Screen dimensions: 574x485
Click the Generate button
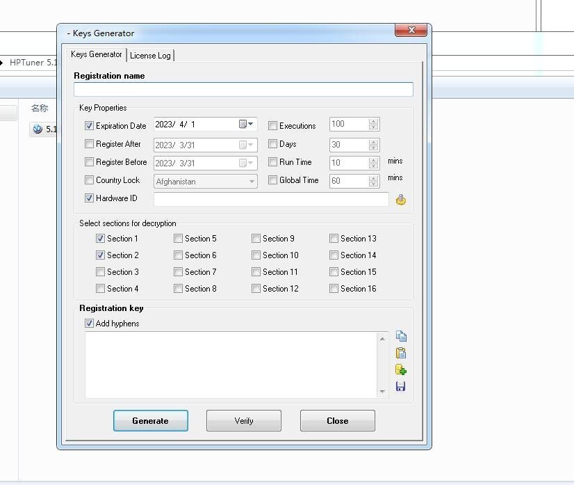point(150,420)
